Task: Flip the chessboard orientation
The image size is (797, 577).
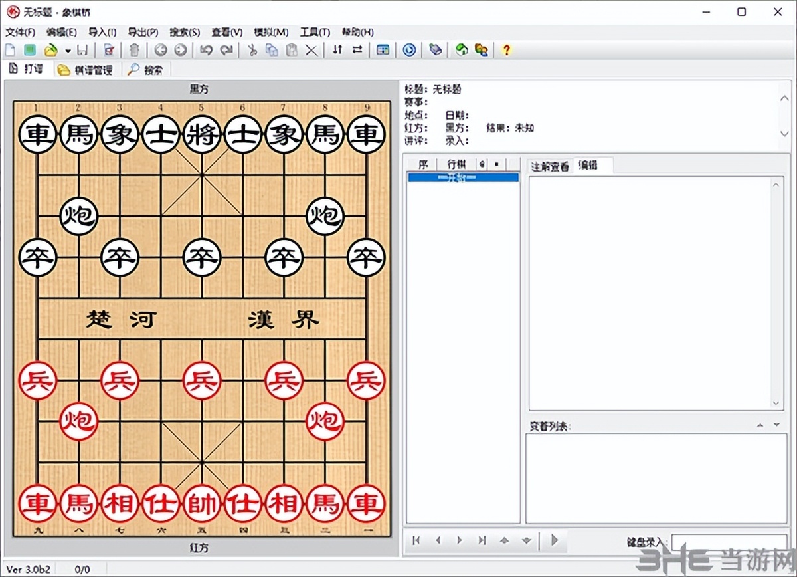Action: [337, 49]
